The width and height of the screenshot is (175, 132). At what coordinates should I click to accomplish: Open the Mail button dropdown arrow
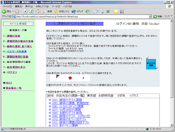pos(98,12)
